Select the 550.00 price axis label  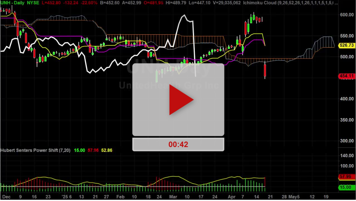point(347,36)
